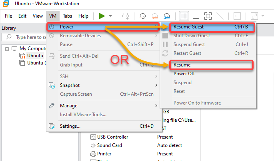Open the Edit menu
Image resolution: width=274 pixels, height=161 pixels.
[x=22, y=16]
